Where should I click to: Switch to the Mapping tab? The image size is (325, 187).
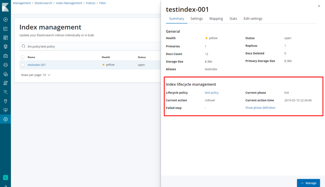216,19
